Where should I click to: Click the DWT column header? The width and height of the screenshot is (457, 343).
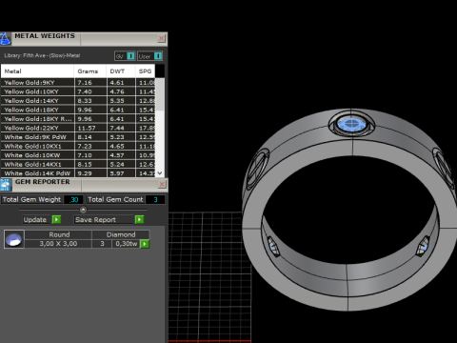121,71
